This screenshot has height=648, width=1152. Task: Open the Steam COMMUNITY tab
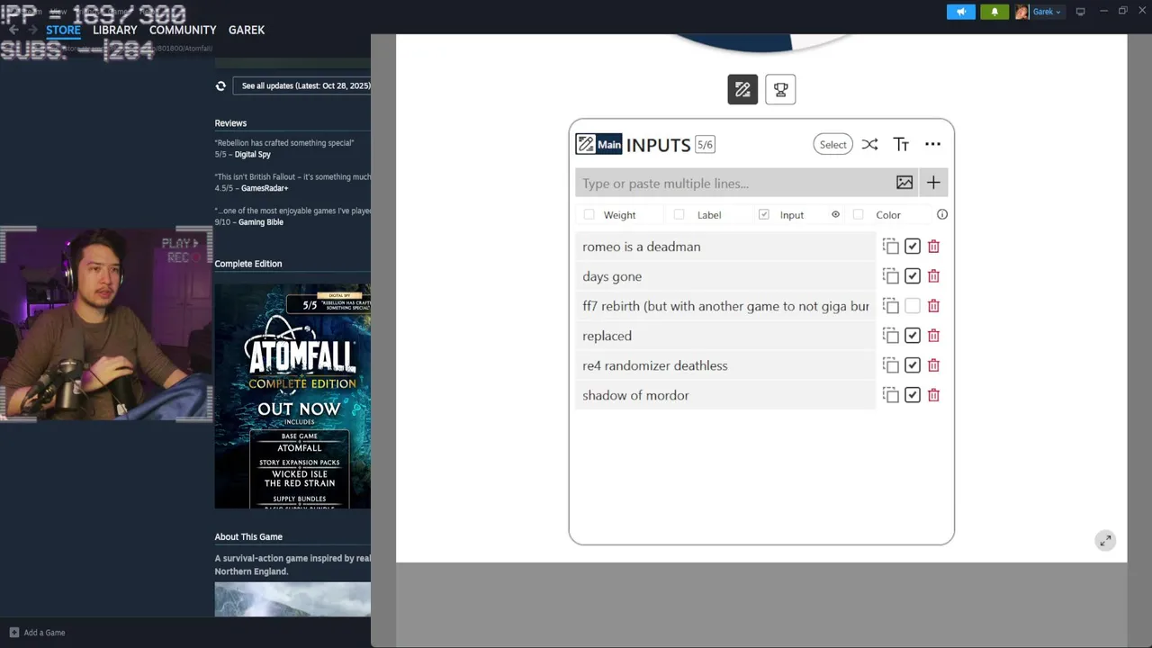coord(183,30)
